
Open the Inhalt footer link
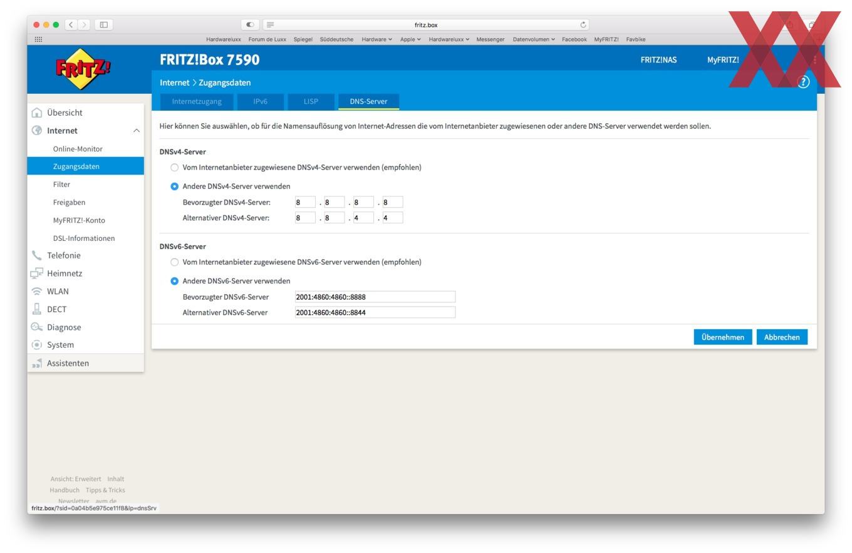tap(115, 479)
